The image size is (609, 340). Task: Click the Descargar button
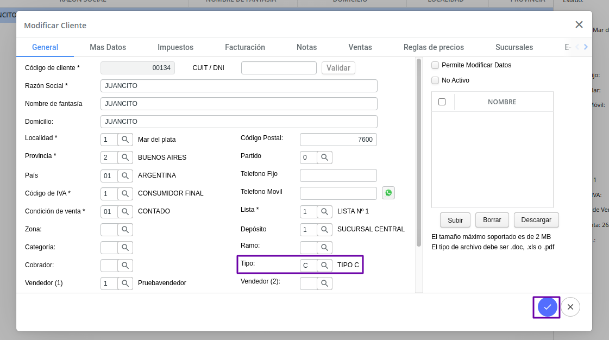pos(536,220)
